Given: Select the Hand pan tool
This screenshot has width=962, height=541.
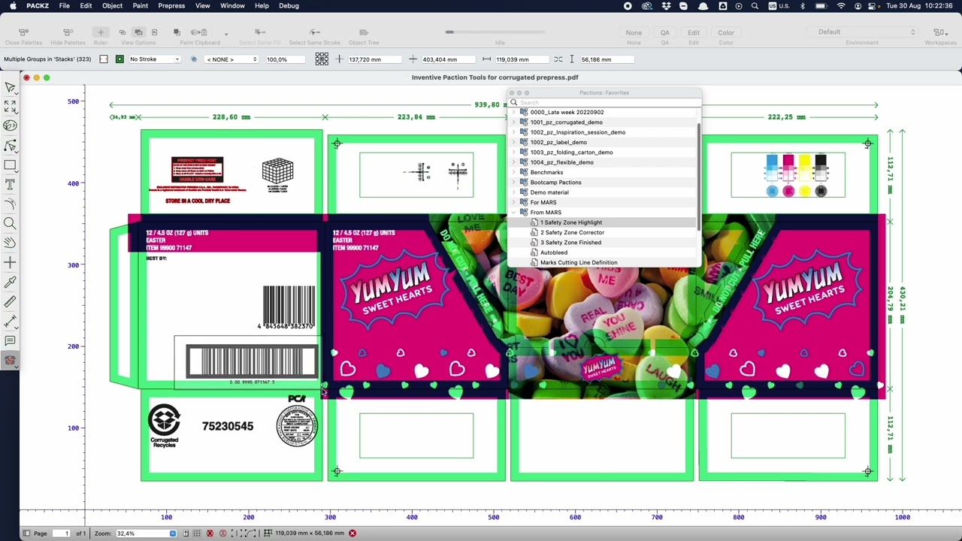Looking at the screenshot, I should pyautogui.click(x=11, y=243).
